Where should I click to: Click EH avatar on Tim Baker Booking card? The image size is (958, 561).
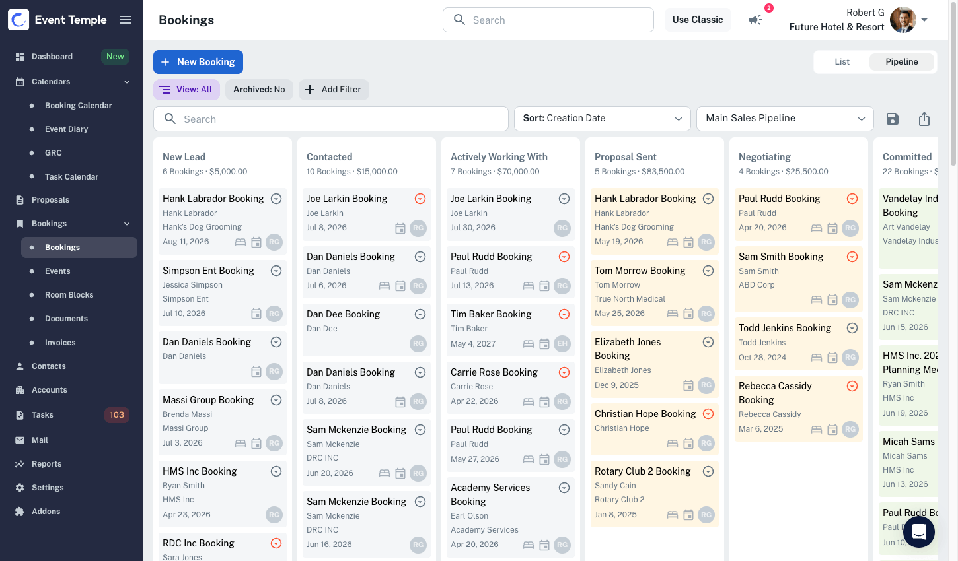[562, 343]
